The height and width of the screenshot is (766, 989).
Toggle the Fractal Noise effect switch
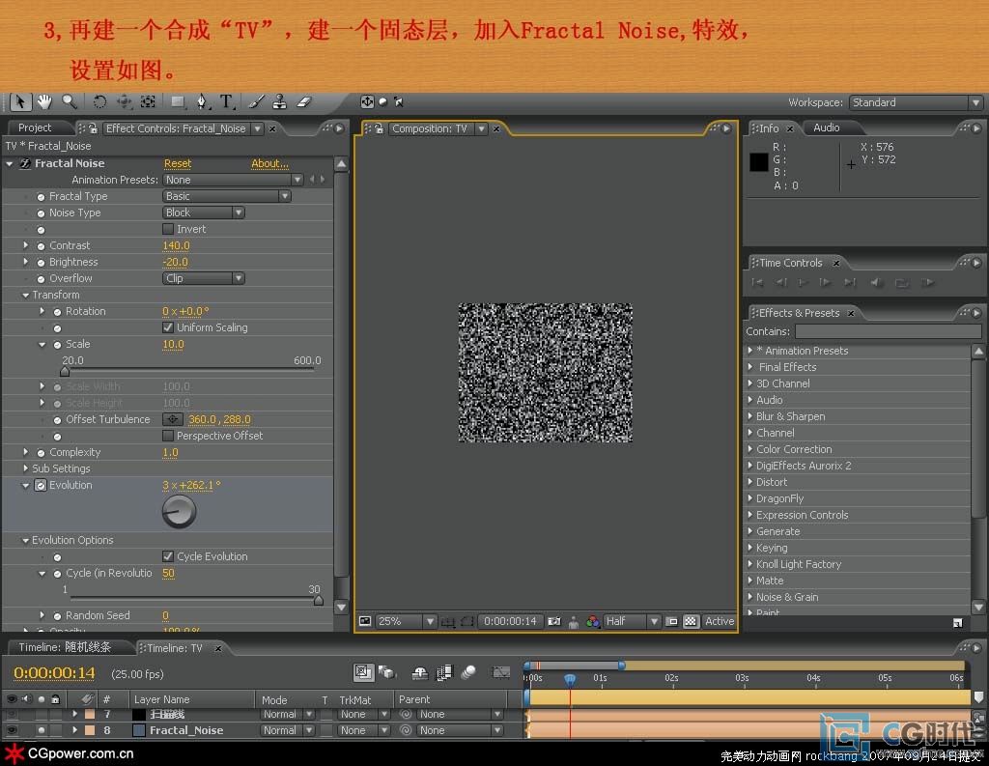(24, 163)
